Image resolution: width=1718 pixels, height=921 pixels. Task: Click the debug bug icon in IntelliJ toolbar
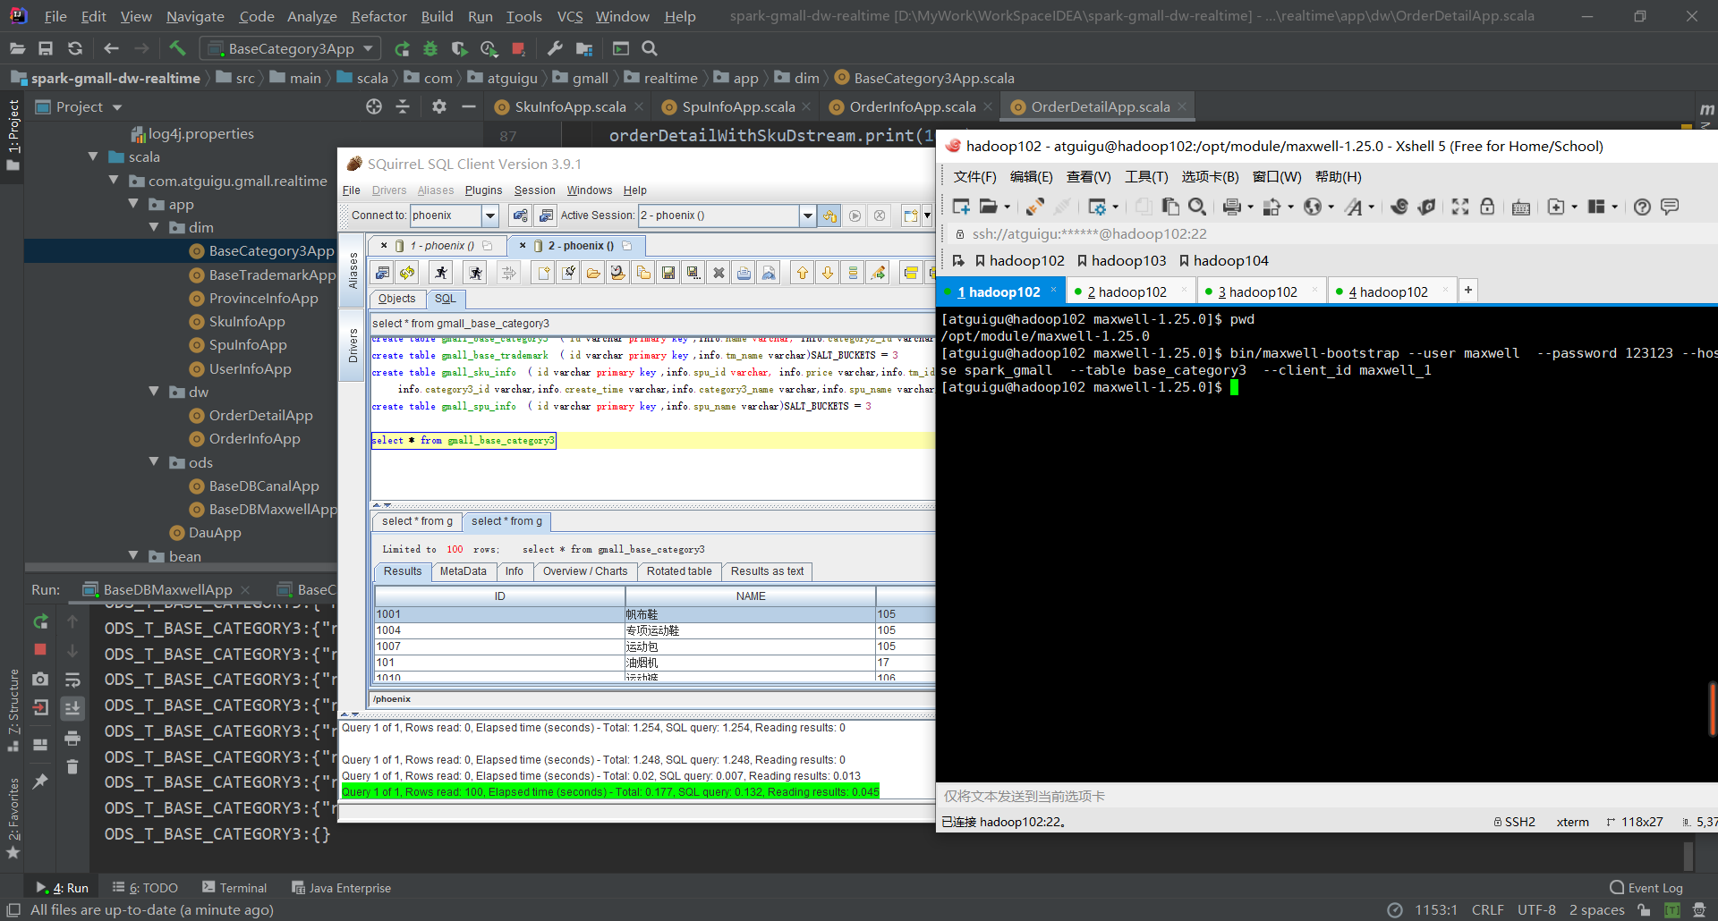coord(430,48)
